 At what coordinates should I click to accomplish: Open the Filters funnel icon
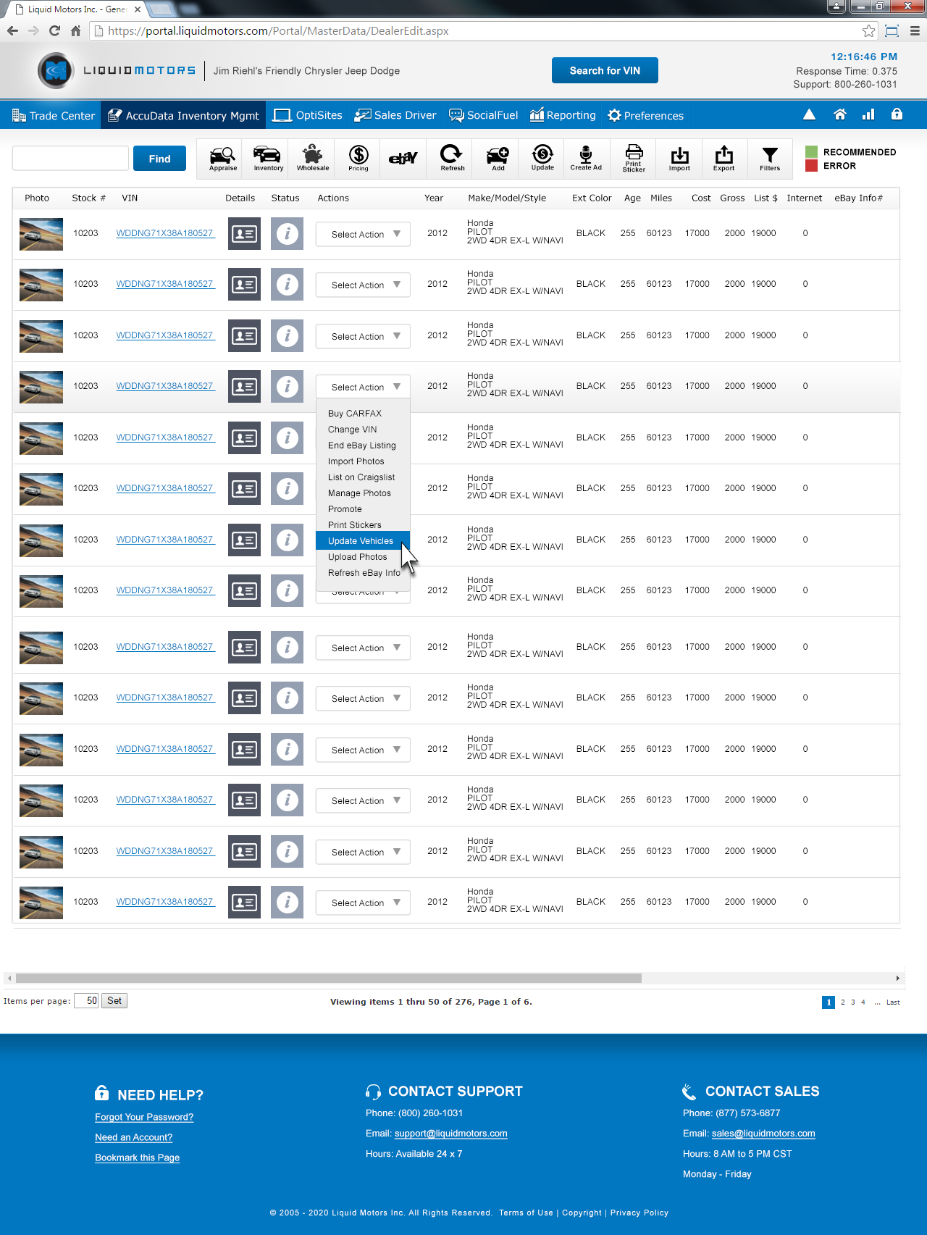click(x=770, y=158)
